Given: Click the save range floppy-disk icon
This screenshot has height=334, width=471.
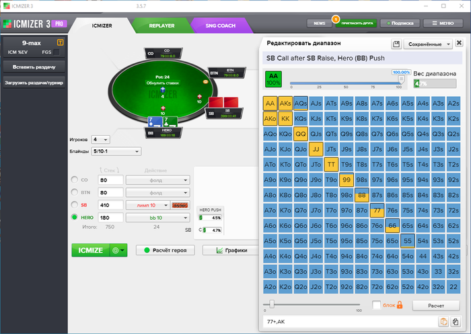Looking at the screenshot, I should point(396,44).
